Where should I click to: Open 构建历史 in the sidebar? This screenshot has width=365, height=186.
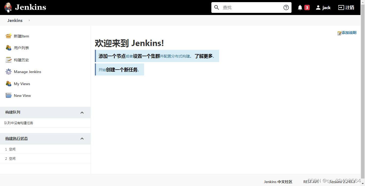[21, 60]
